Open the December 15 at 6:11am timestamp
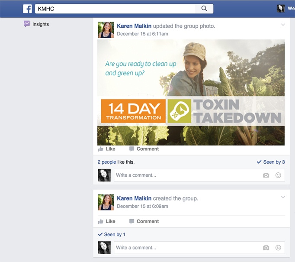295x262 pixels. [x=142, y=34]
